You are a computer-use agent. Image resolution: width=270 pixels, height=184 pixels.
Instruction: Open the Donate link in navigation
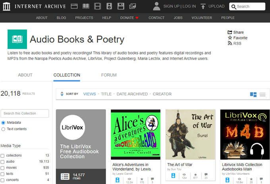[129, 18]
